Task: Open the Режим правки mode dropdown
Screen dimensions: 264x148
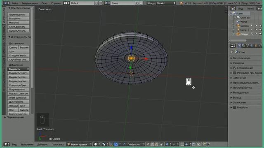Action: 79,144
